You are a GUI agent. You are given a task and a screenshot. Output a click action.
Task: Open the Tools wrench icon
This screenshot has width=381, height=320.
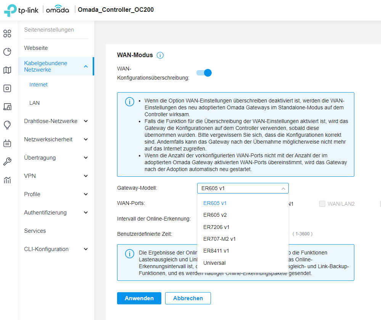[x=7, y=162]
